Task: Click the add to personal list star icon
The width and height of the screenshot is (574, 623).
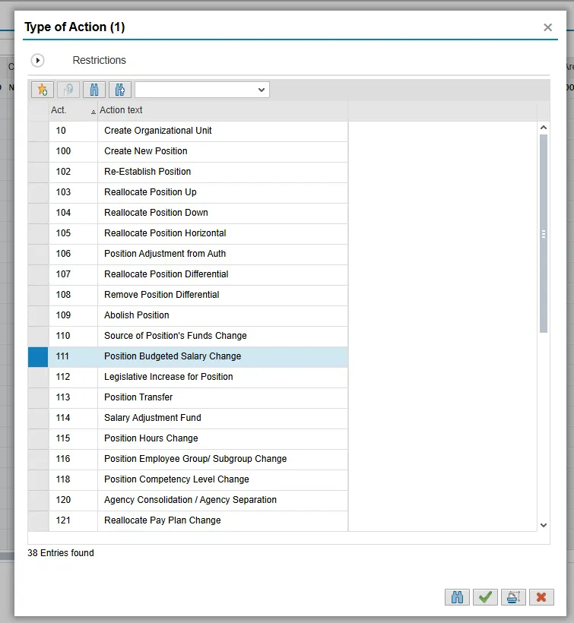Action: [x=43, y=90]
